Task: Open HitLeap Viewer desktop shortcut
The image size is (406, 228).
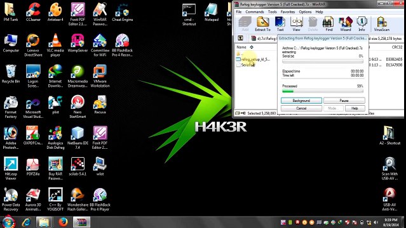Action: [x=11, y=168]
